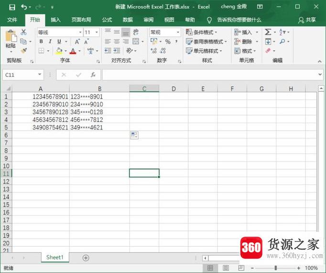This screenshot has height=273, width=326.
Task: Switch to the 视图 View tab
Action: 169,20
